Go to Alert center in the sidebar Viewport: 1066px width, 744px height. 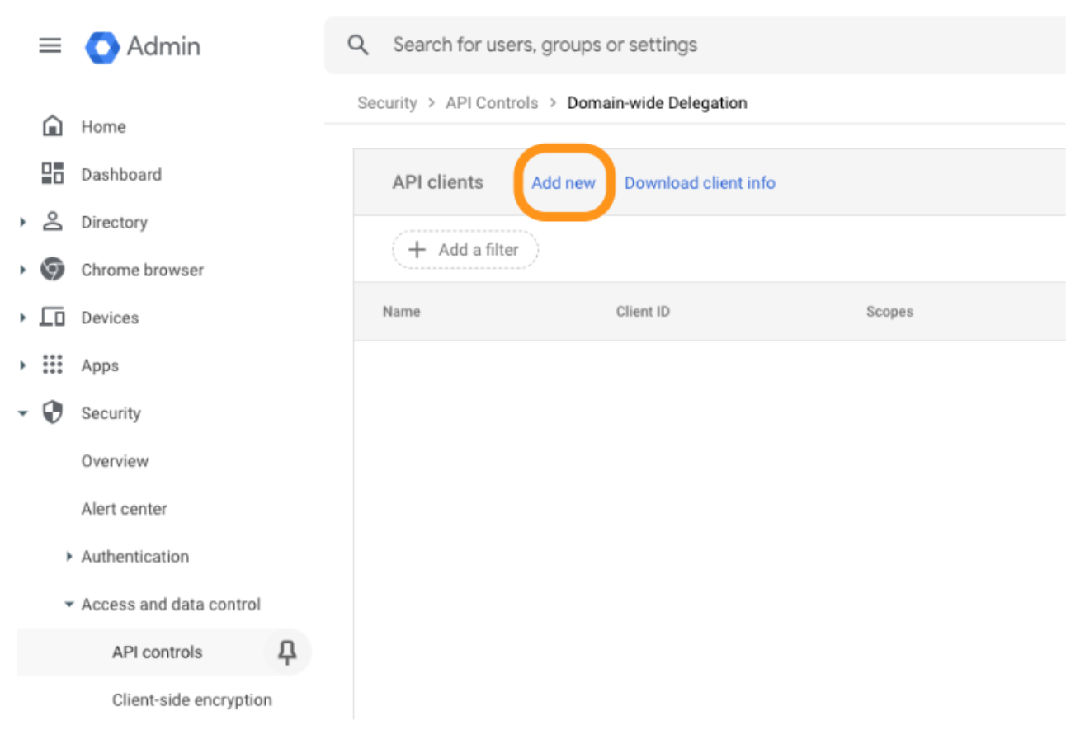(x=124, y=509)
